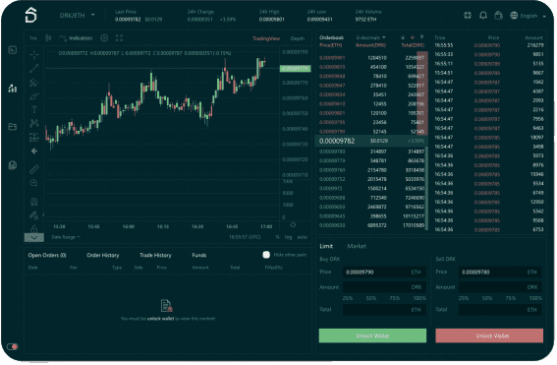Image resolution: width=557 pixels, height=365 pixels.
Task: Select the prediction and measurement tool
Action: click(34, 137)
